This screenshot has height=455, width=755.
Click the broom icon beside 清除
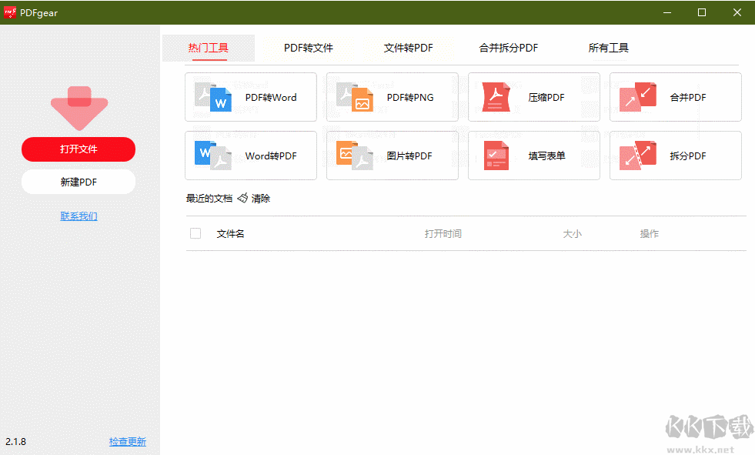tap(242, 199)
